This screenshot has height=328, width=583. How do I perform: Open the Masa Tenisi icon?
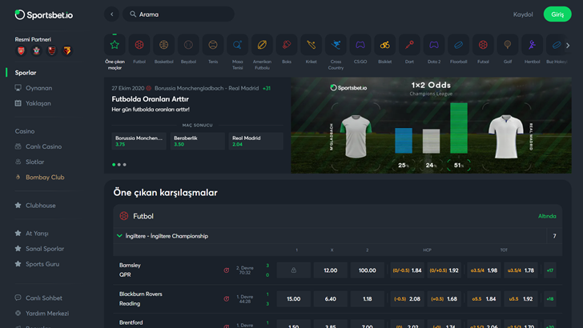tap(237, 45)
